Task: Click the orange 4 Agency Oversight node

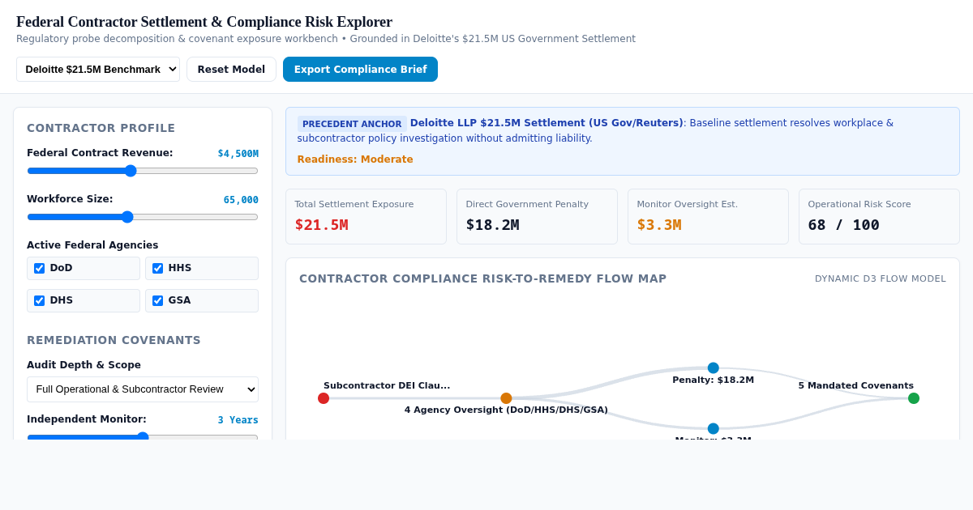Action: pos(506,398)
